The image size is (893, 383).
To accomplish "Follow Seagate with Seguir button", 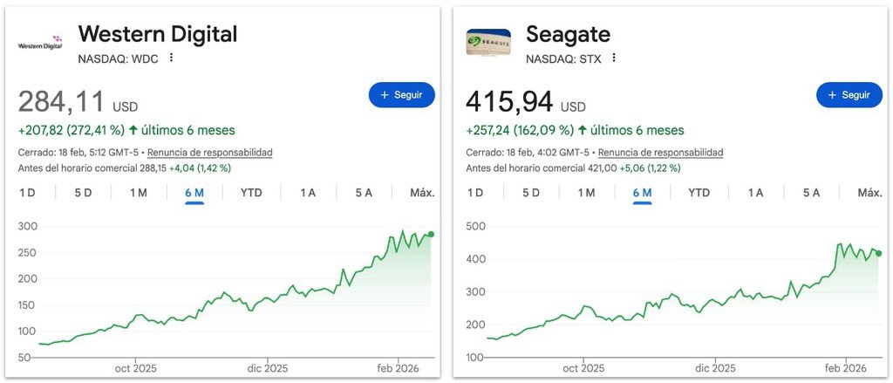I will click(849, 95).
